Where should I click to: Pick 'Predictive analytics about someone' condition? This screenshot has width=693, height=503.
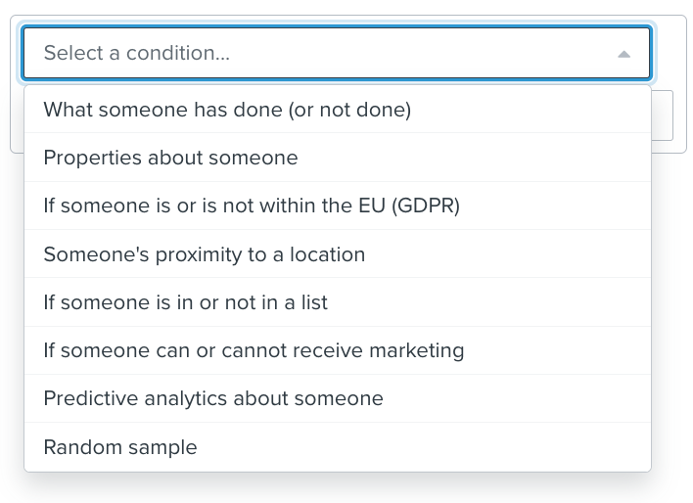click(x=213, y=398)
